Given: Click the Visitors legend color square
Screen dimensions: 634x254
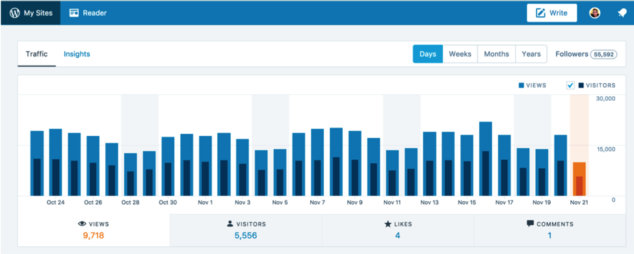Looking at the screenshot, I should click(581, 85).
